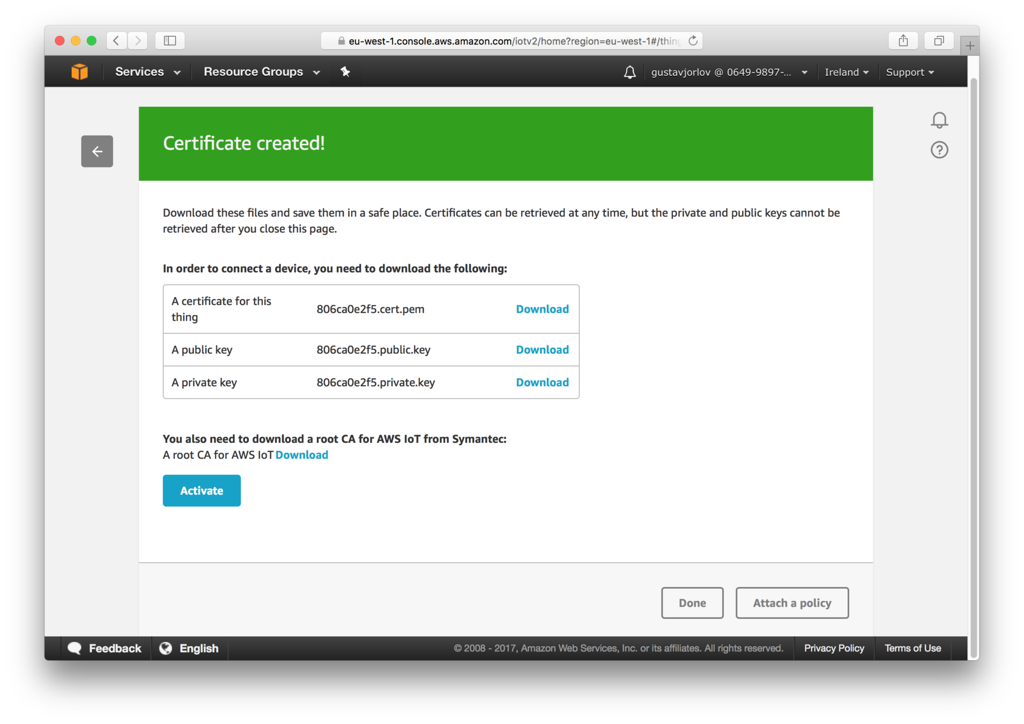
Task: Download the public key file
Action: [542, 350]
